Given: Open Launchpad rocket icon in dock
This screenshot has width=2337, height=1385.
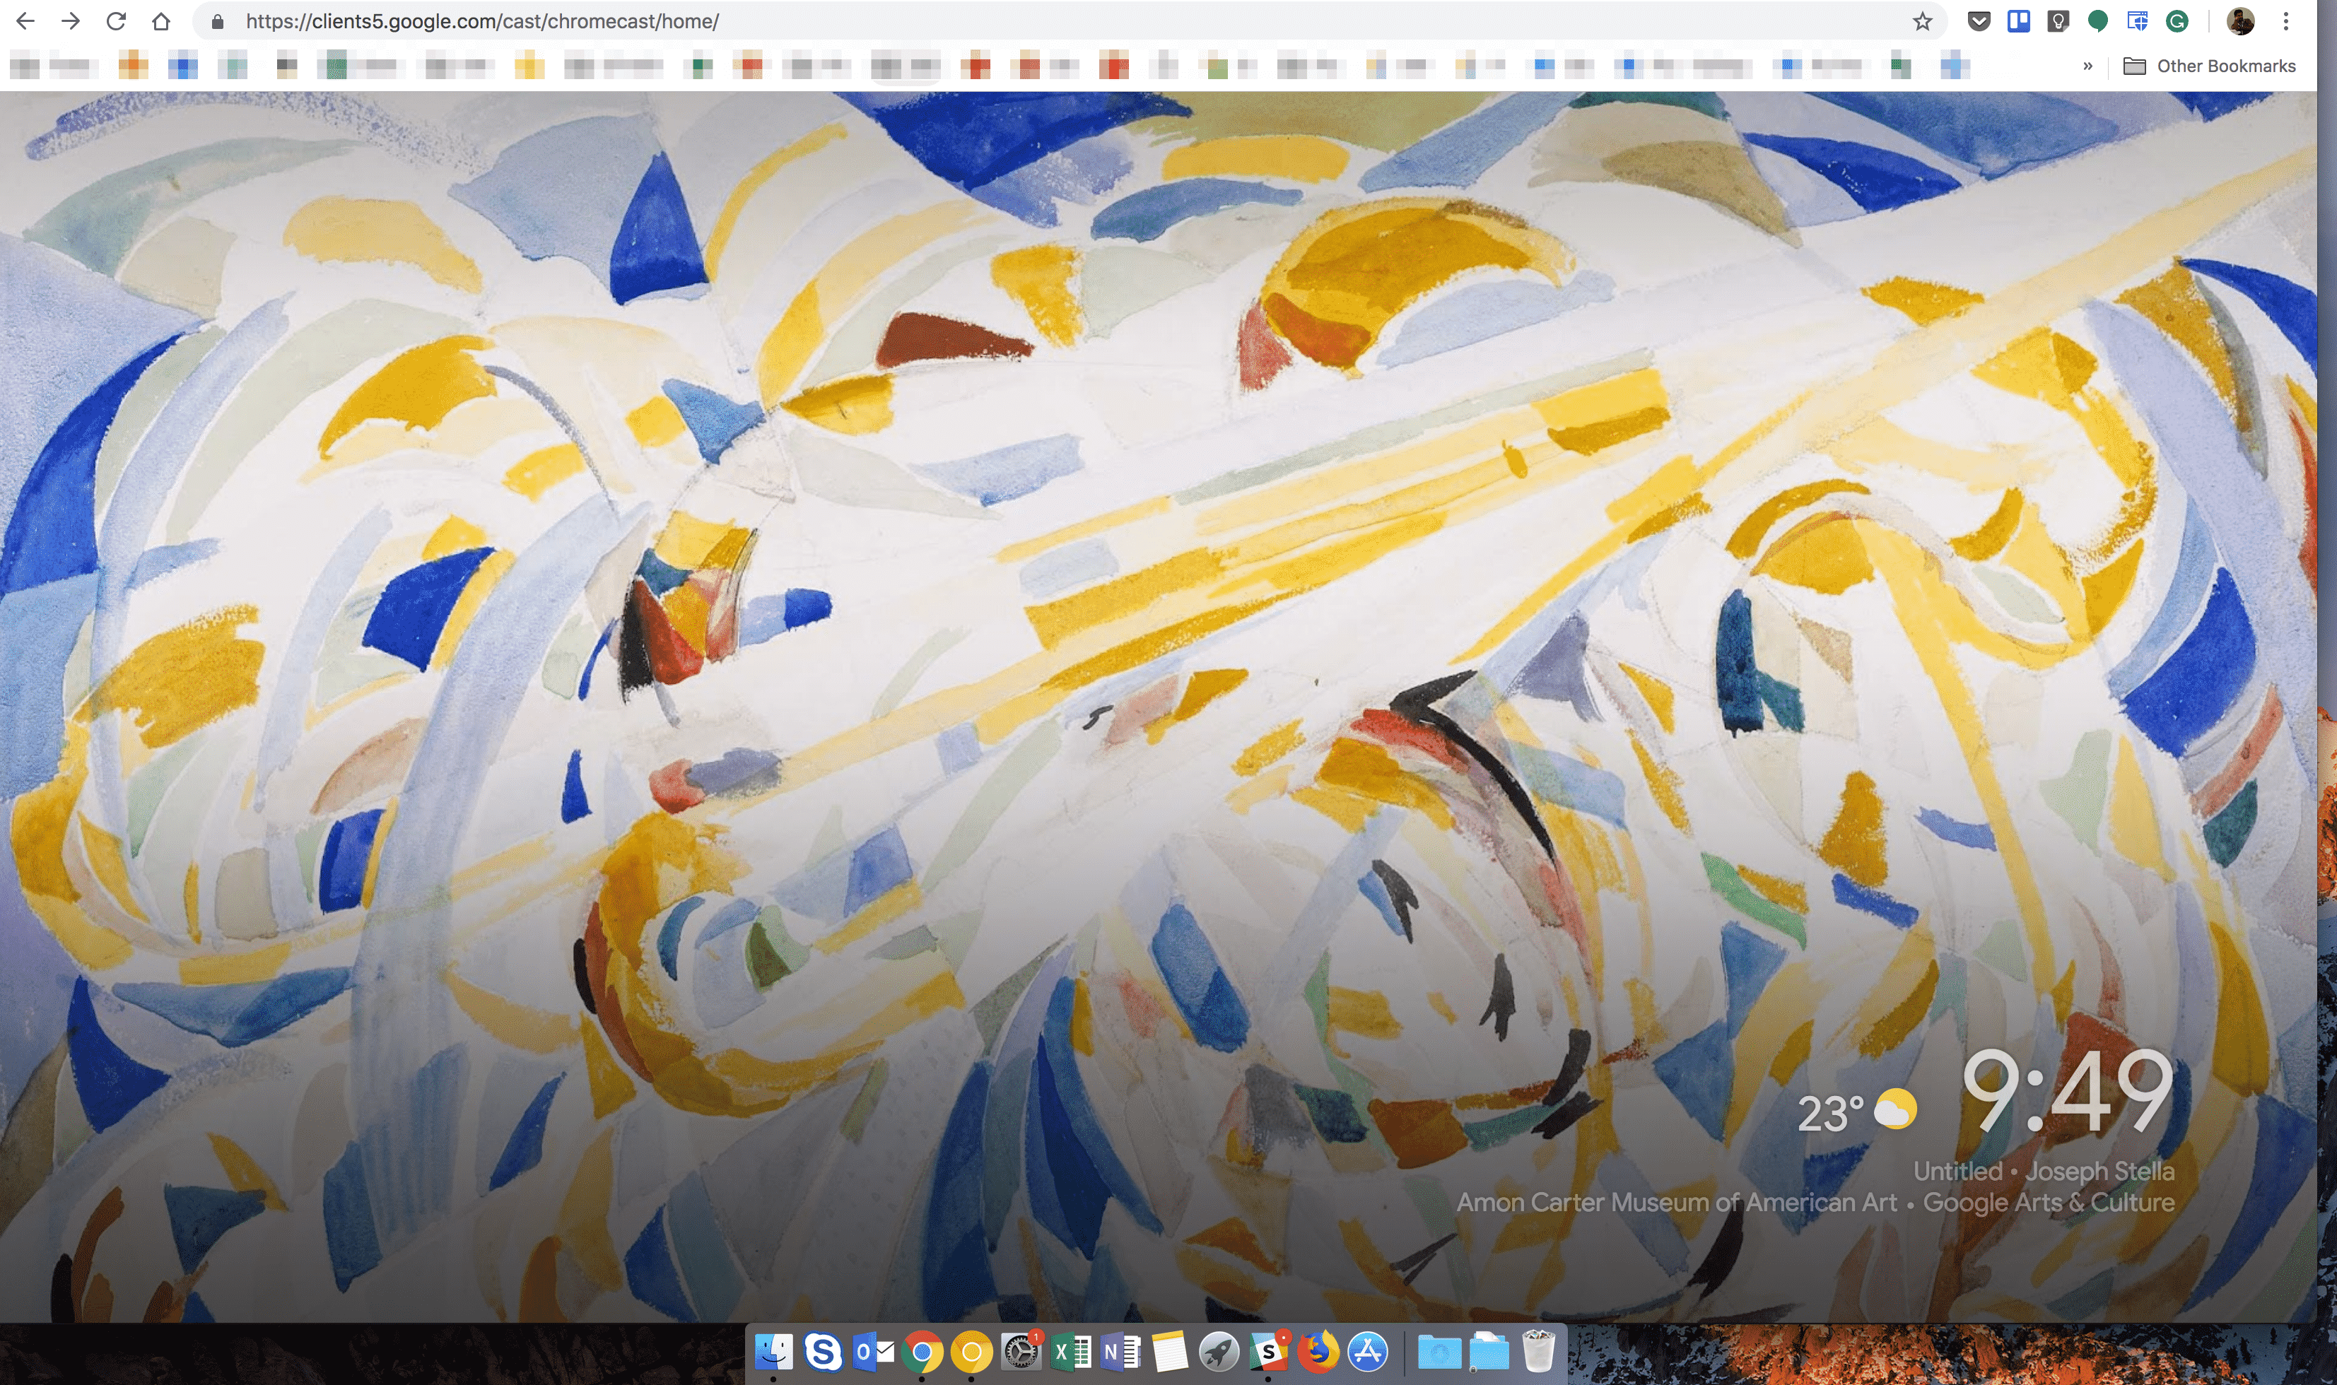Looking at the screenshot, I should (x=1219, y=1351).
